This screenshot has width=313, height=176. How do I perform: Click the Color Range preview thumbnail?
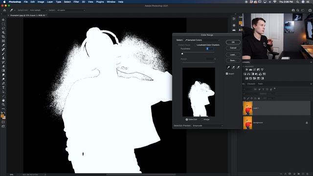click(199, 92)
